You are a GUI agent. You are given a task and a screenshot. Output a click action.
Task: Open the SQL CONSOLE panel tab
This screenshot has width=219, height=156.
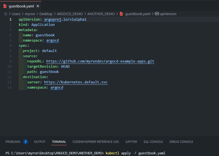[153, 142]
